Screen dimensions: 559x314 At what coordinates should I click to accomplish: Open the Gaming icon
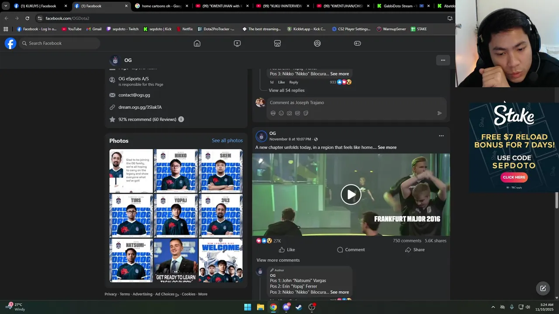357,43
